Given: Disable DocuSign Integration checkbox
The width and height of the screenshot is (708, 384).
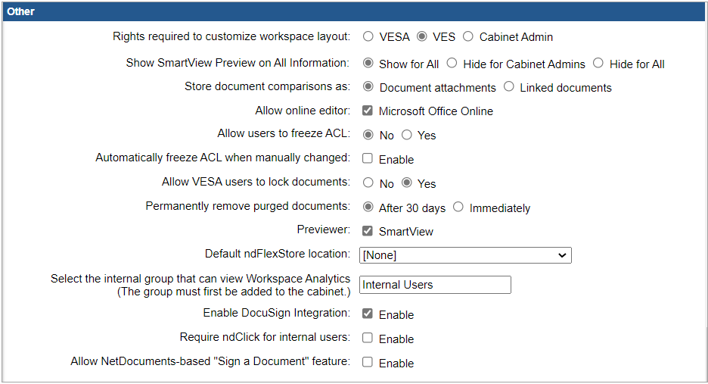Looking at the screenshot, I should coord(368,314).
